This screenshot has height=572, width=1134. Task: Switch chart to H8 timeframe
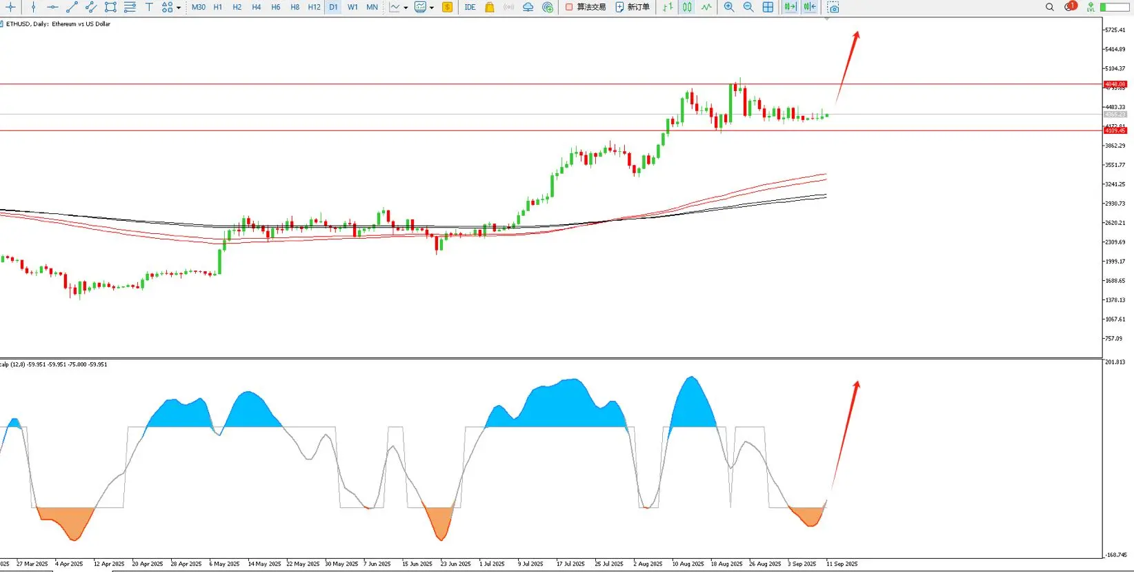tap(295, 7)
